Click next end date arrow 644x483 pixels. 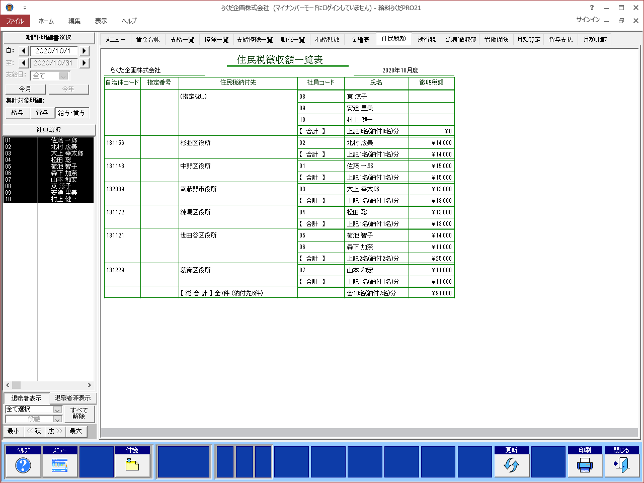pos(85,63)
